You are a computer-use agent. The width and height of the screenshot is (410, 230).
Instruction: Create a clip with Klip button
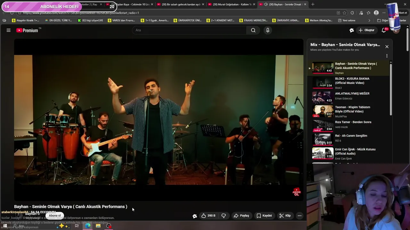coord(285,216)
